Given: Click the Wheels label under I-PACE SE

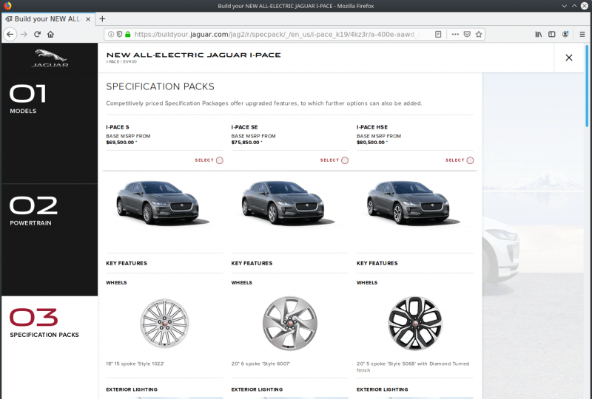Looking at the screenshot, I should (242, 282).
